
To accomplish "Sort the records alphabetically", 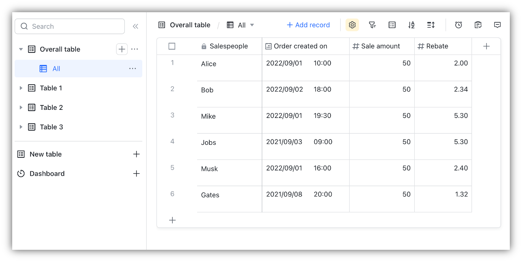I will tap(411, 25).
